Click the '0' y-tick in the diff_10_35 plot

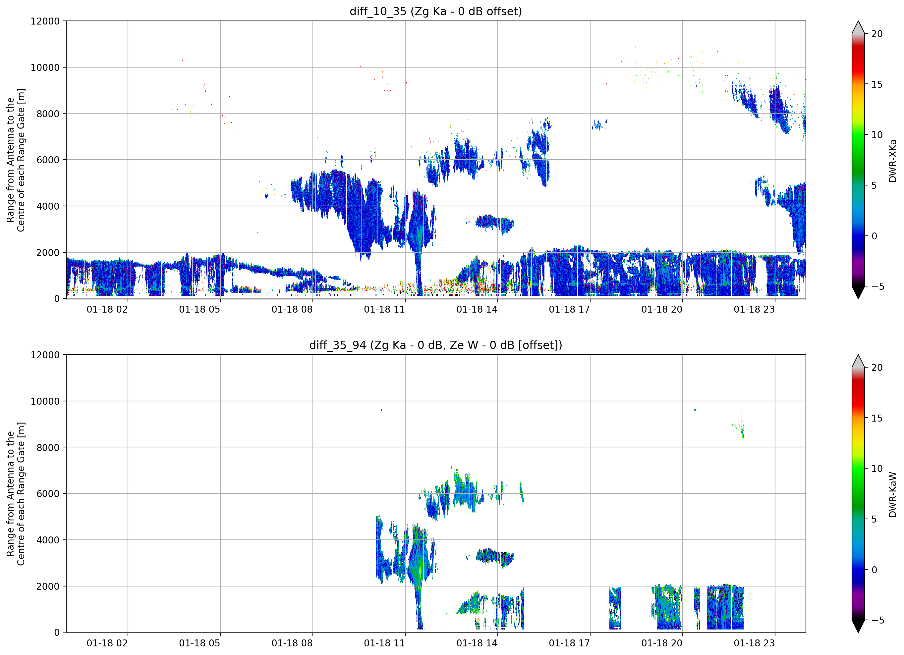[57, 299]
